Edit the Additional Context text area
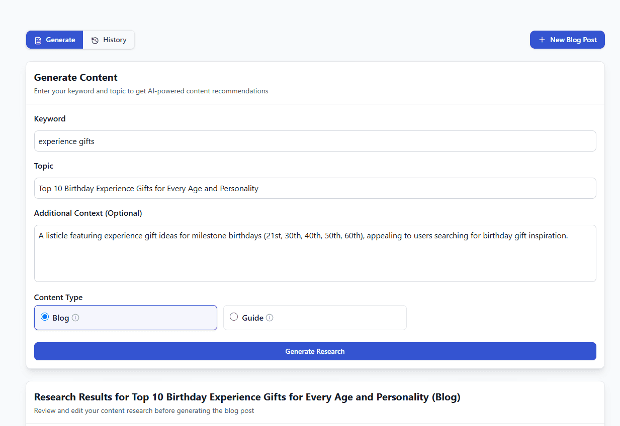The height and width of the screenshot is (426, 620). (x=315, y=253)
